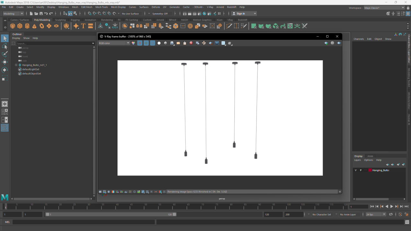Image resolution: width=411 pixels, height=231 pixels.
Task: Toggle select by object type mode
Action: click(70, 13)
